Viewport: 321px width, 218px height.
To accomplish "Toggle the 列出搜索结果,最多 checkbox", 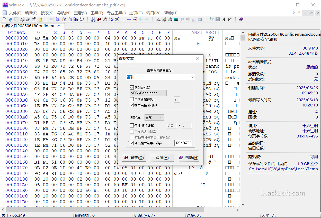I will tap(132, 143).
